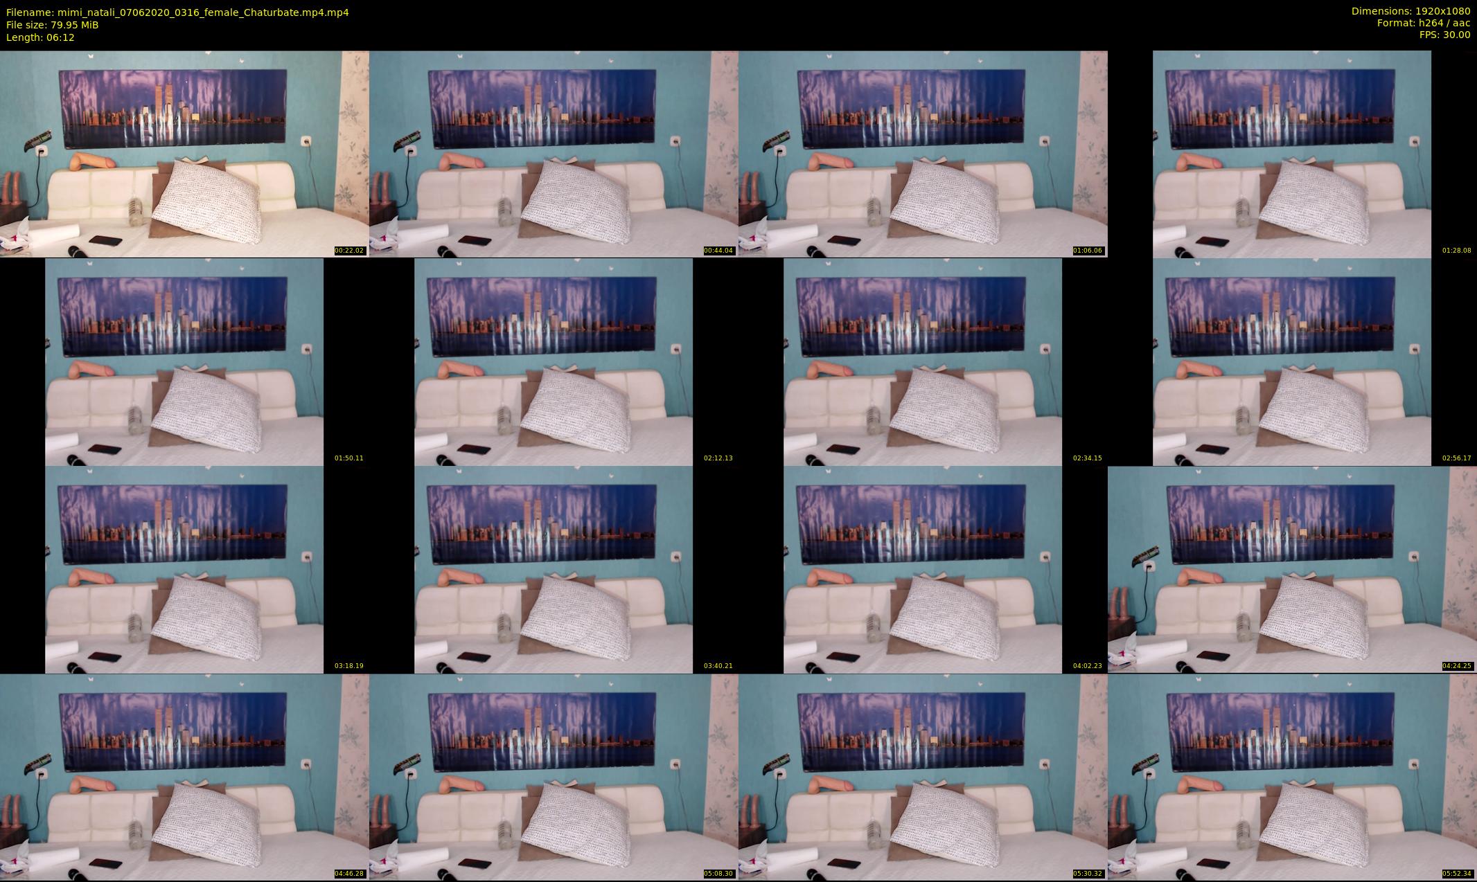Click the 02:56.17 timestamp label

[1457, 458]
